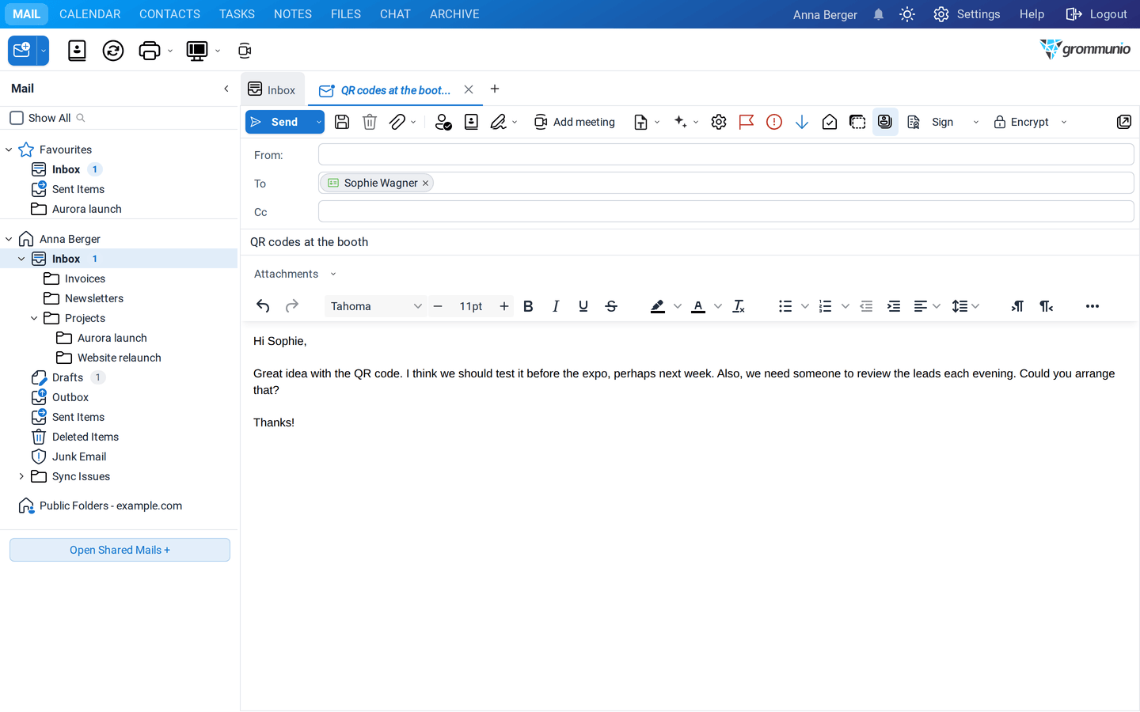
Task: Click into the Cc field
Action: 726,211
